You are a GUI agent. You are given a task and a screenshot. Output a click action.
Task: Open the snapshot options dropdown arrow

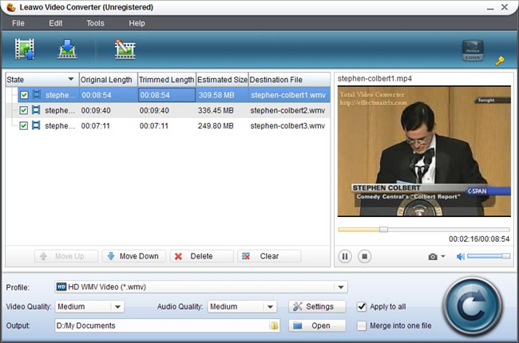(x=443, y=257)
